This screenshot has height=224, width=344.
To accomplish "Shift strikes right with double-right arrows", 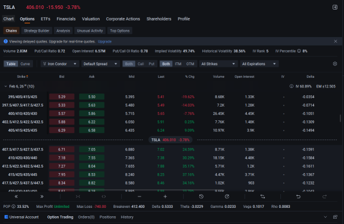I will 41,196.
